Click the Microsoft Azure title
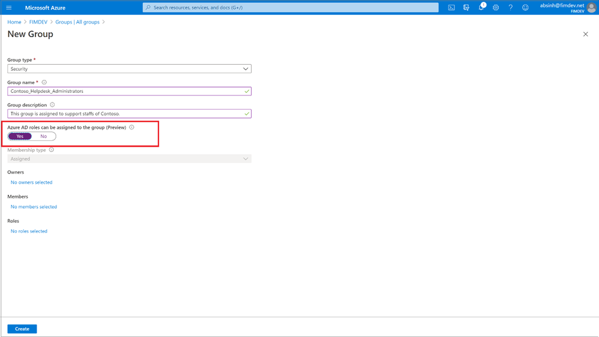Image resolution: width=599 pixels, height=337 pixels. (x=45, y=8)
